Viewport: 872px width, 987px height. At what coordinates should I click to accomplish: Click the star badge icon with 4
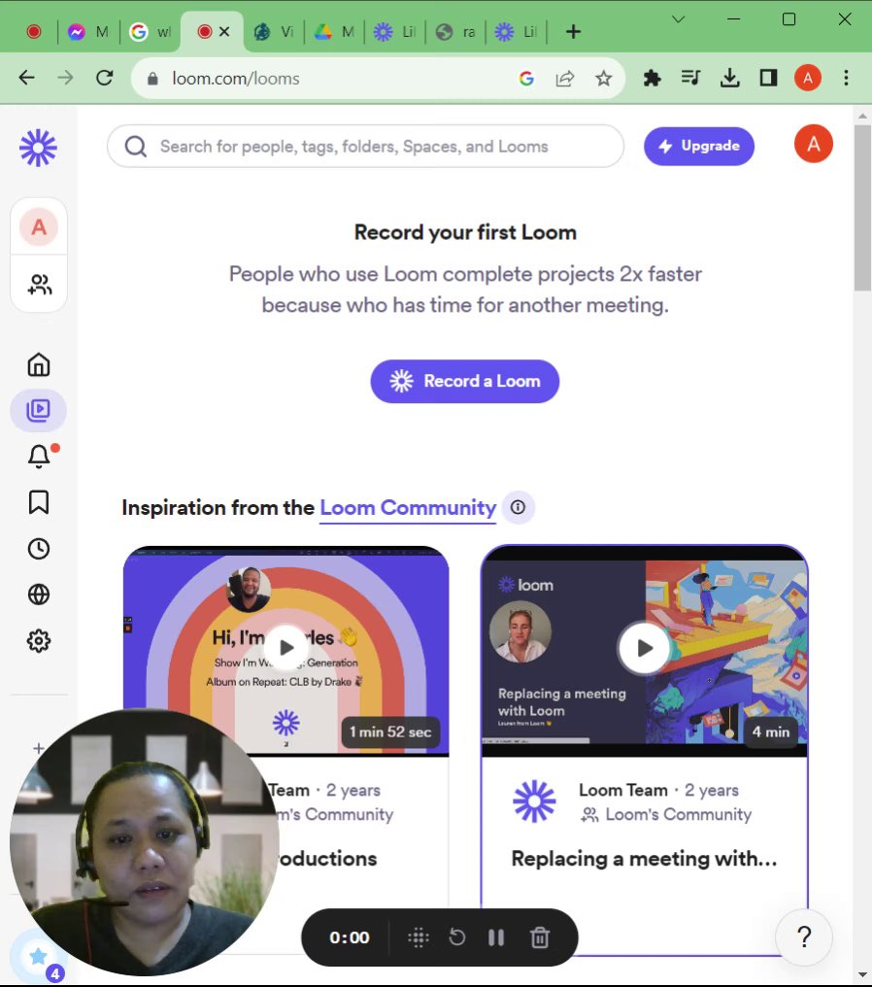coord(39,957)
